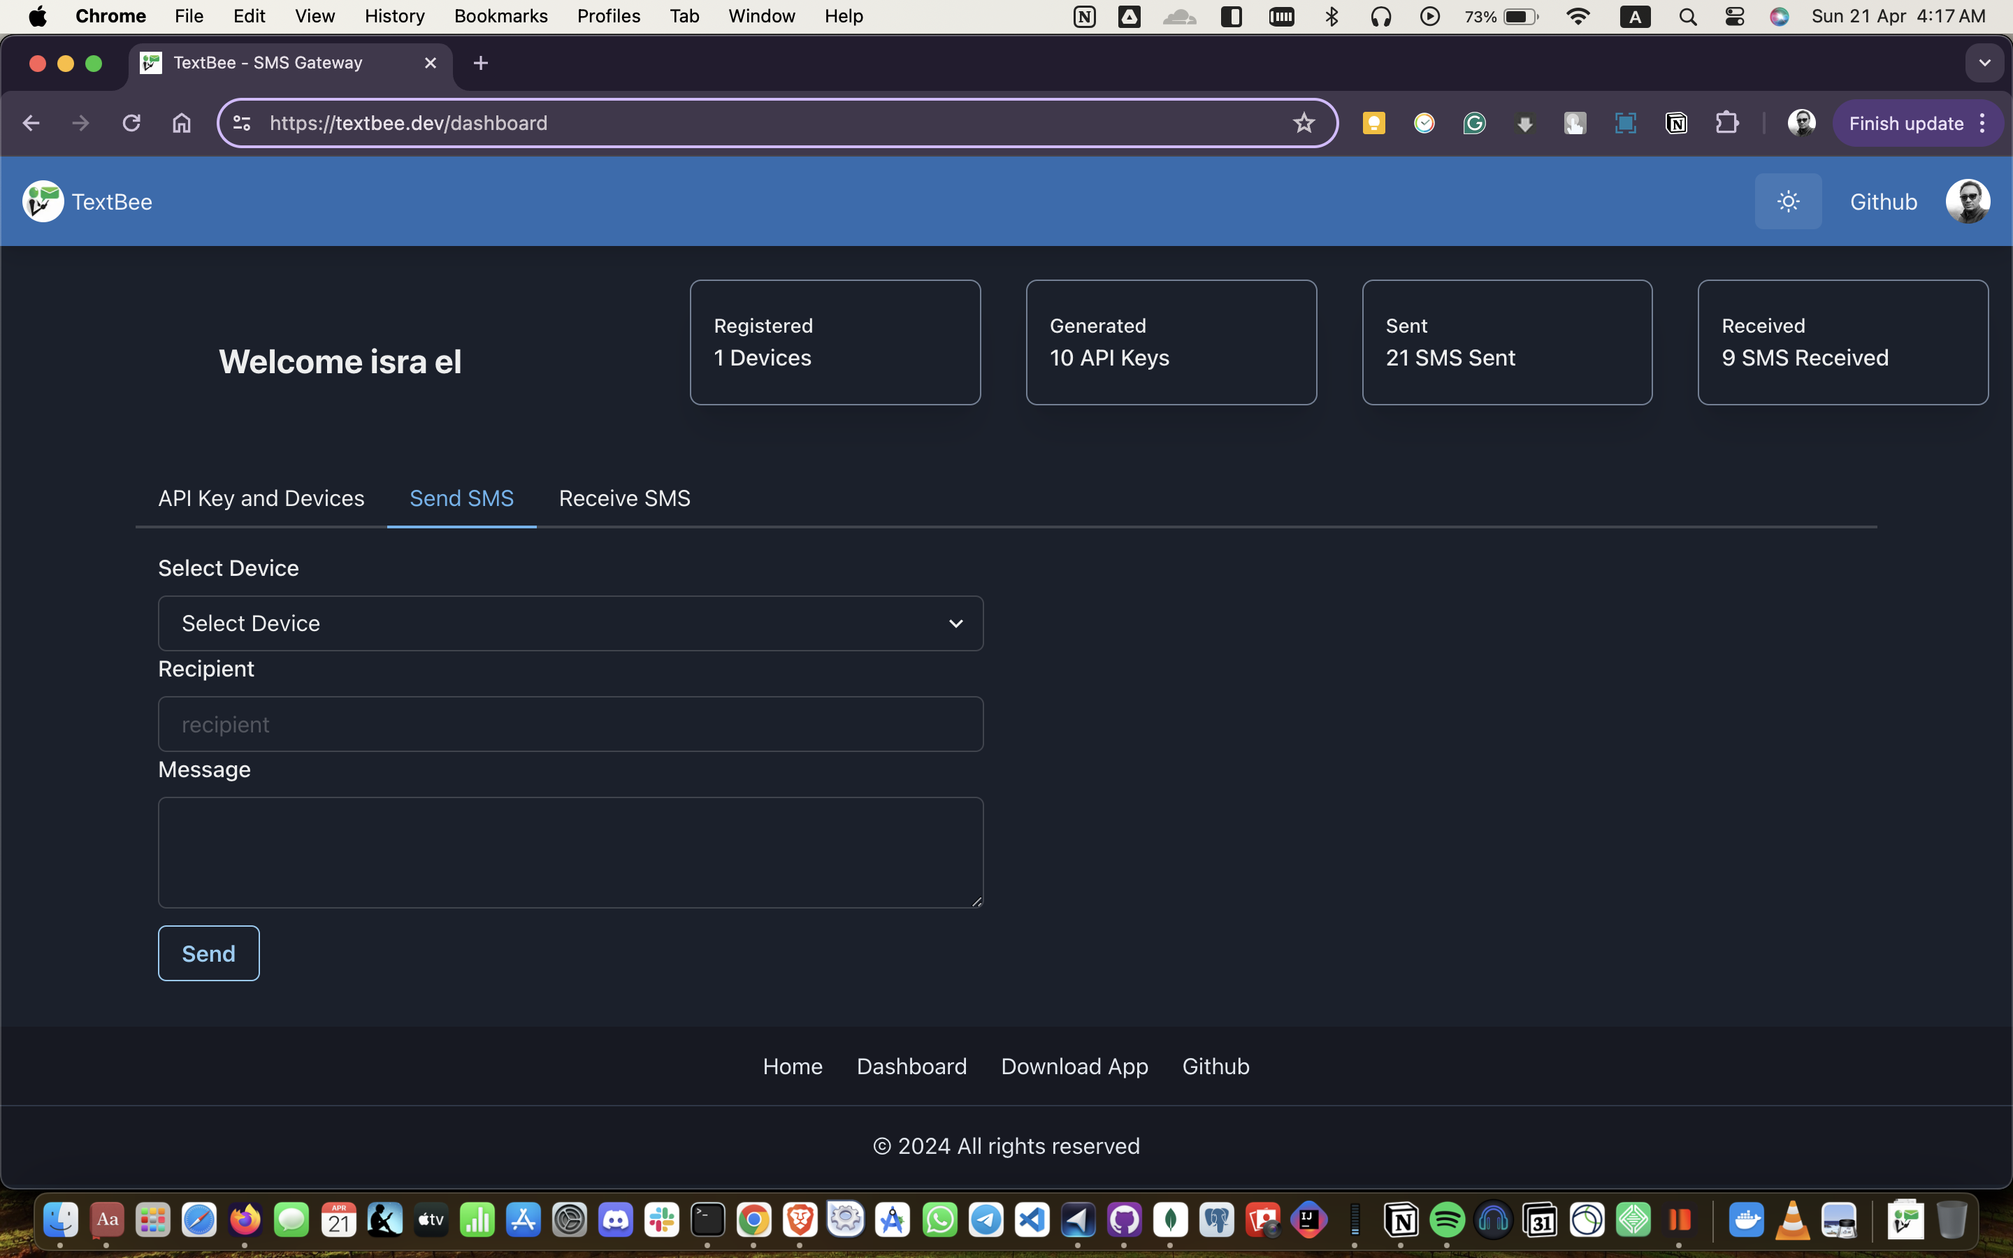The image size is (2013, 1258).
Task: Click Download App in the footer
Action: 1075,1066
